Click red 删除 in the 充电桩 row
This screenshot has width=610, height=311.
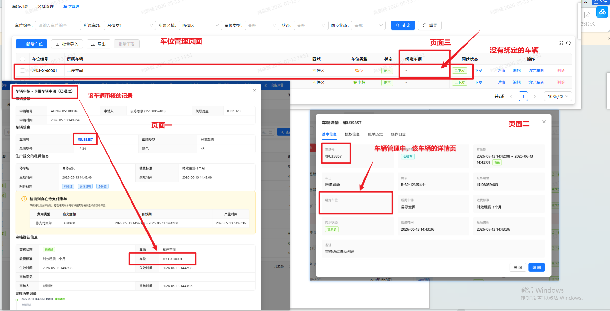[x=561, y=82]
